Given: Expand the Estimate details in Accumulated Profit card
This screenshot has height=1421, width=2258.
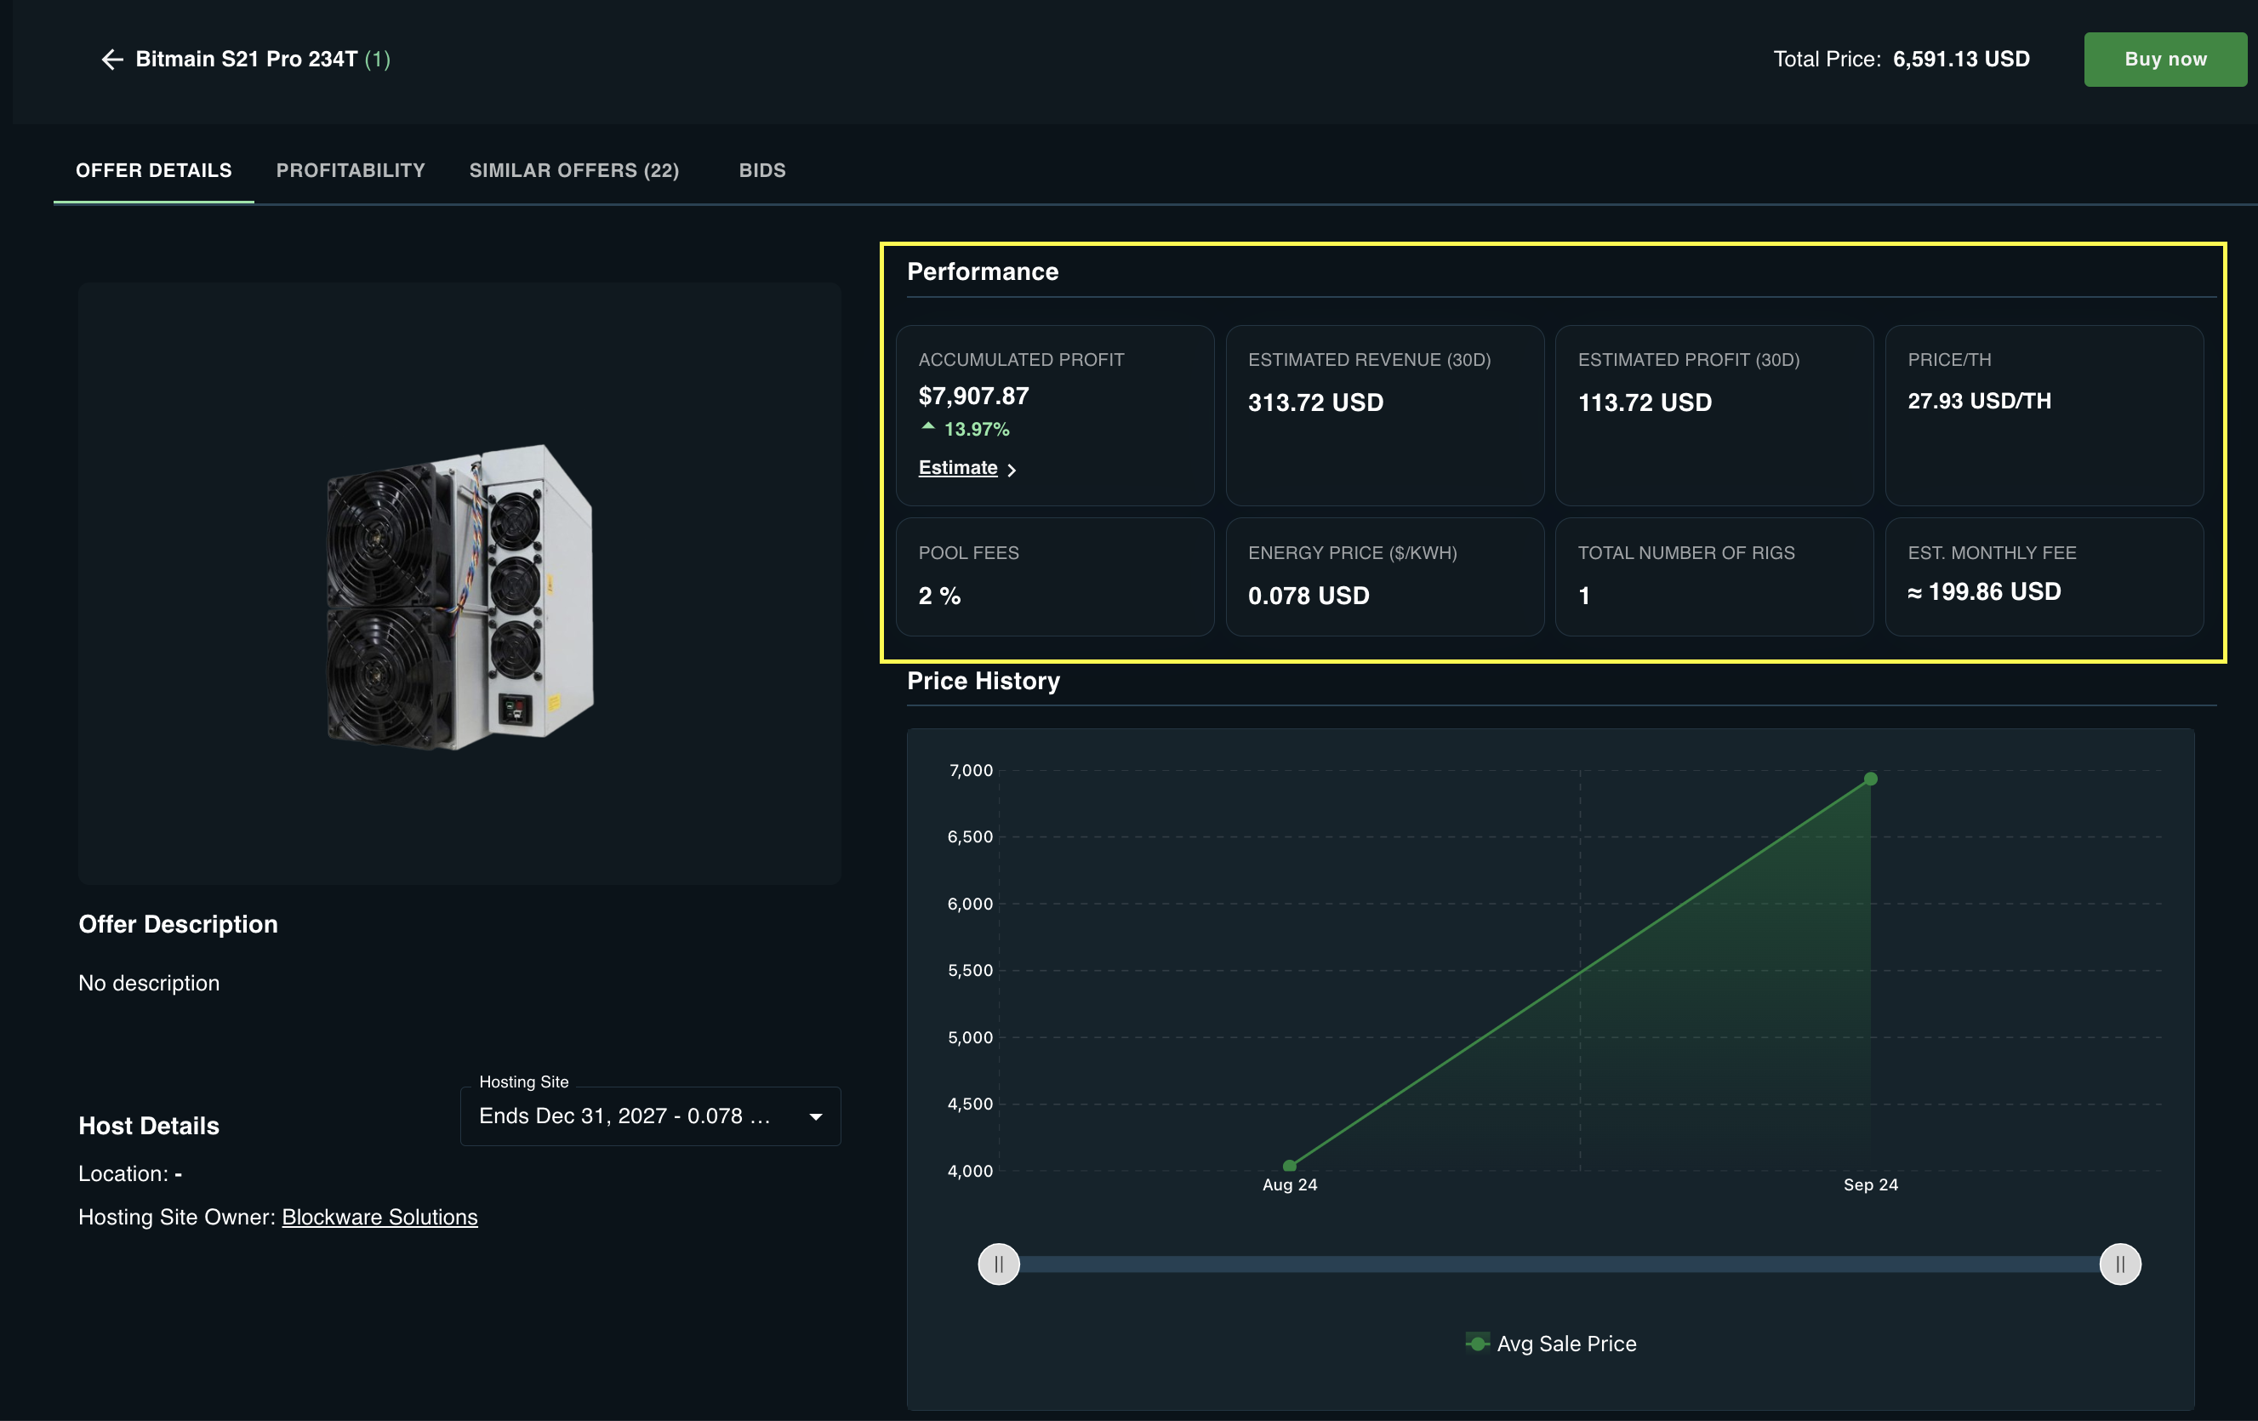Looking at the screenshot, I should point(958,467).
